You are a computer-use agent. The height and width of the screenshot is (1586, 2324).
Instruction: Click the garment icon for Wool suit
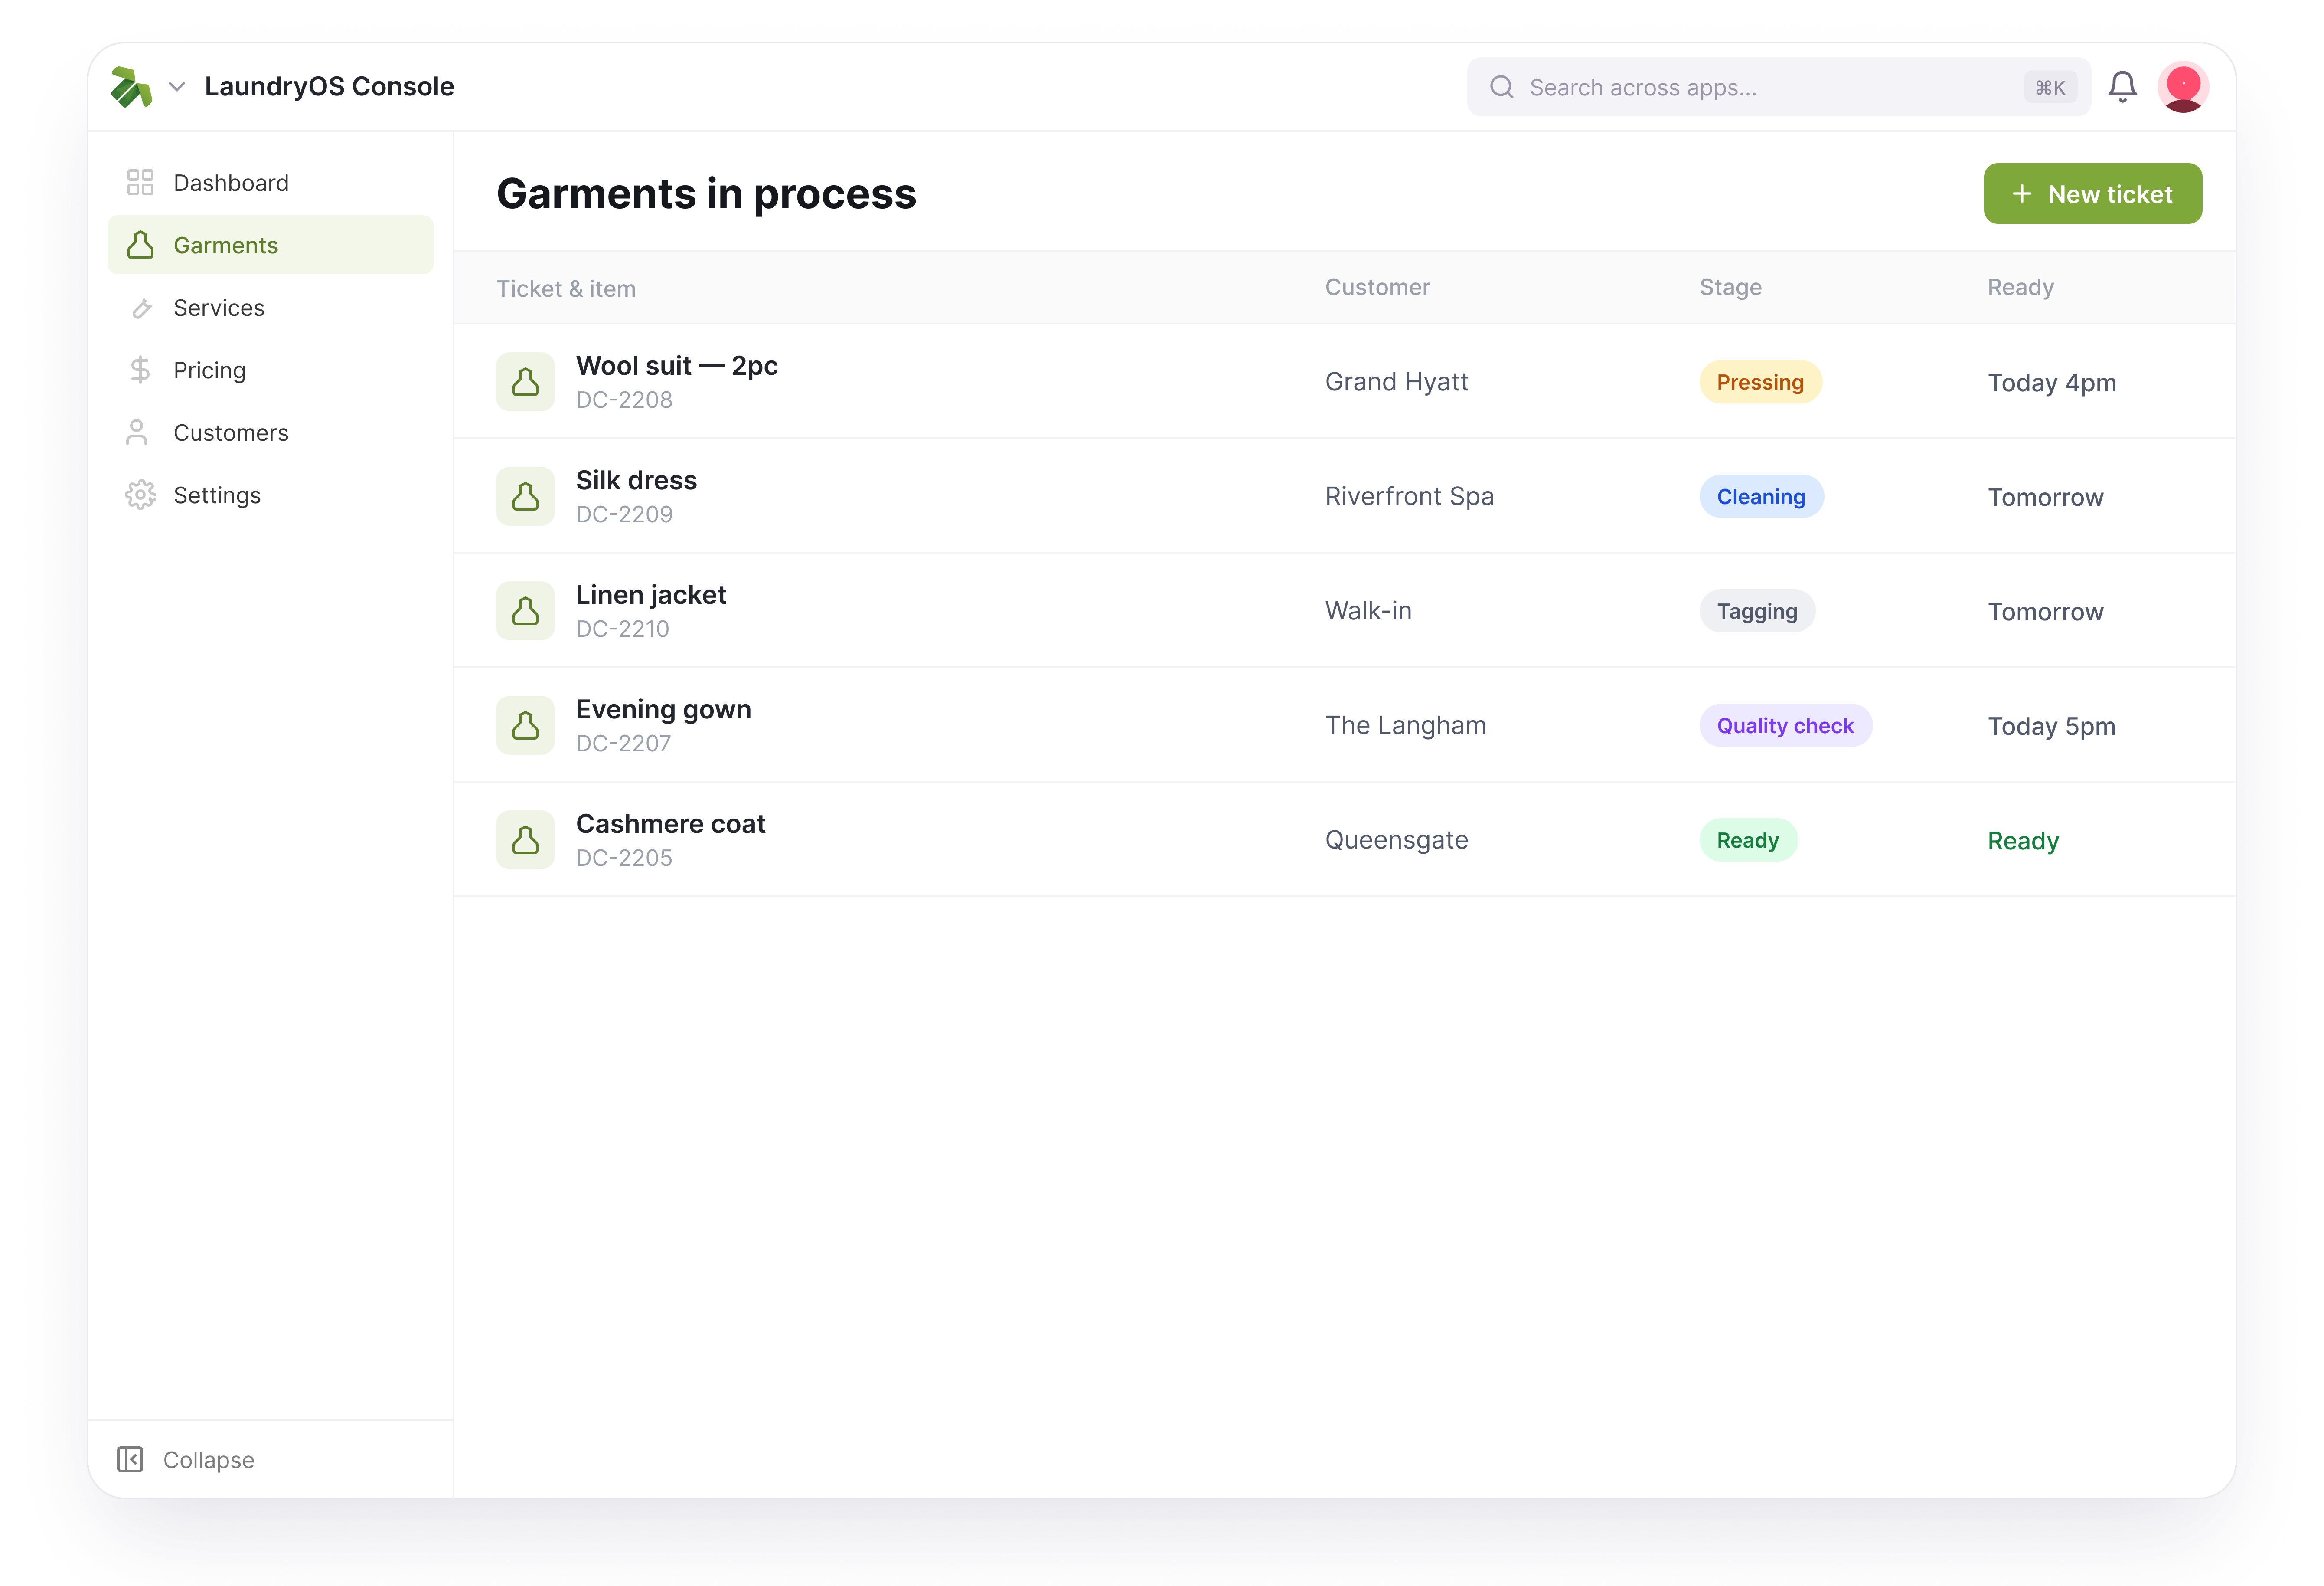[x=525, y=381]
